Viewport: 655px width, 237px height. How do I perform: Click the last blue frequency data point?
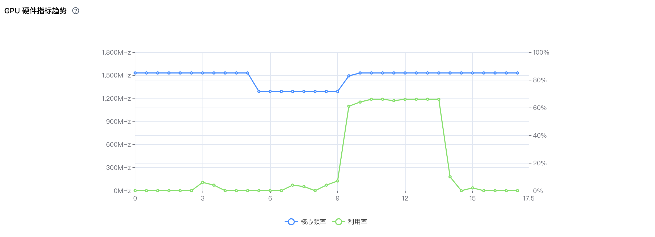(x=517, y=73)
